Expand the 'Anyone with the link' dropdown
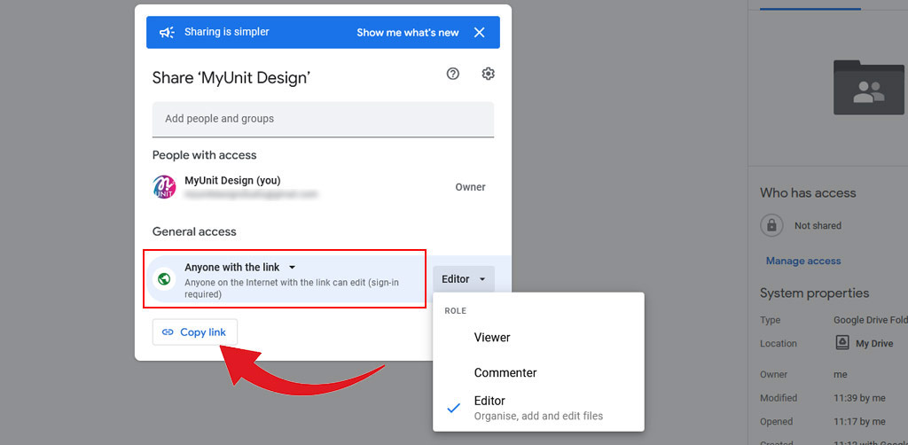The height and width of the screenshot is (445, 908). click(x=240, y=268)
